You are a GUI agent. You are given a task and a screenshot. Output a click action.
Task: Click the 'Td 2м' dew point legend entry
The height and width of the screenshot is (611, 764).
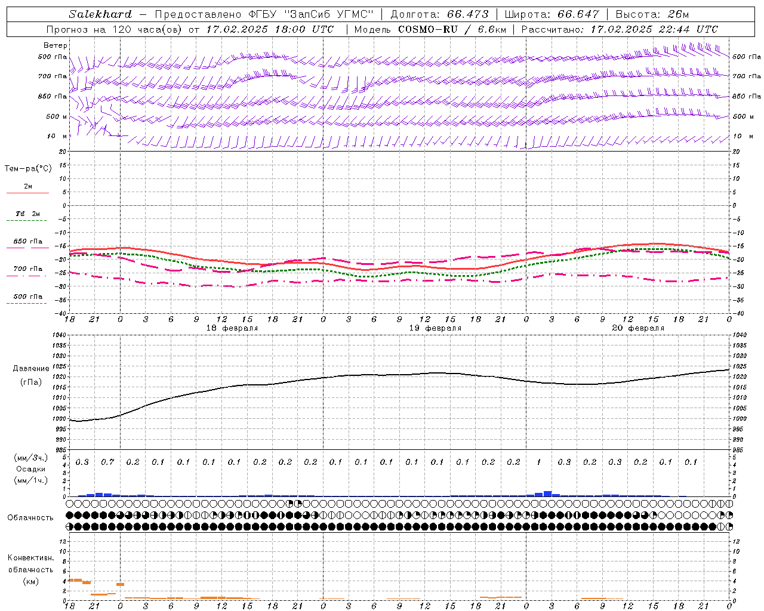(28, 214)
